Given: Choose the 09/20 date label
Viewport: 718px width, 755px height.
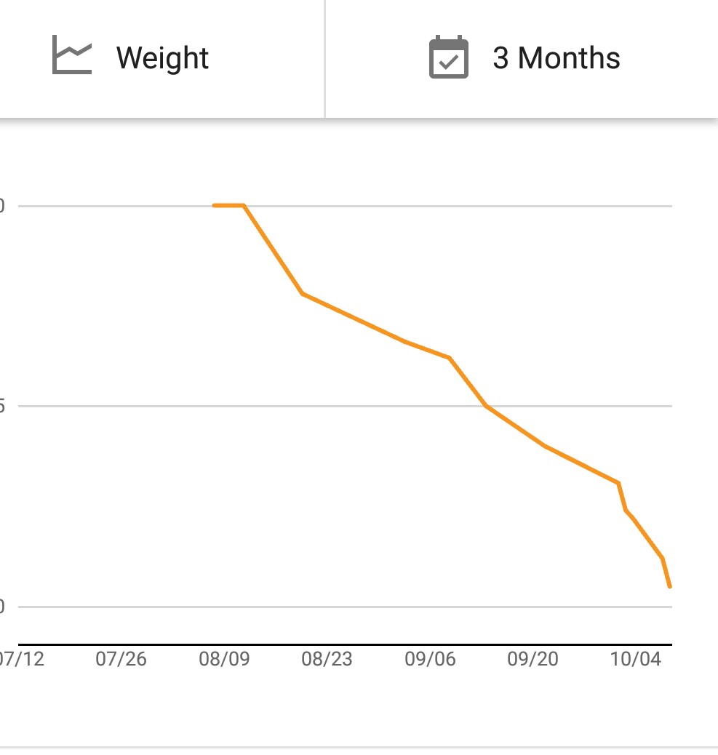Looking at the screenshot, I should pyautogui.click(x=533, y=659).
